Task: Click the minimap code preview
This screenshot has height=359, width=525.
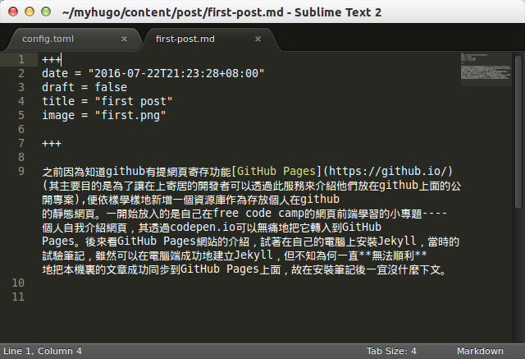Action: point(486,69)
